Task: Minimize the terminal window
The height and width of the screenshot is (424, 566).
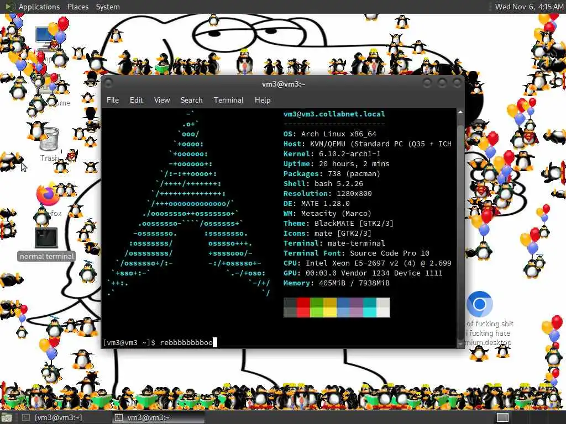Action: tap(427, 84)
